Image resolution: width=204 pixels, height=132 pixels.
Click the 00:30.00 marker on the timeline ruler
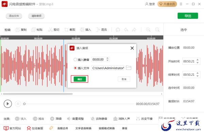coord(38,38)
